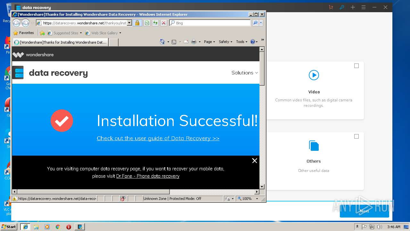Check the Others file type checkbox

357,136
